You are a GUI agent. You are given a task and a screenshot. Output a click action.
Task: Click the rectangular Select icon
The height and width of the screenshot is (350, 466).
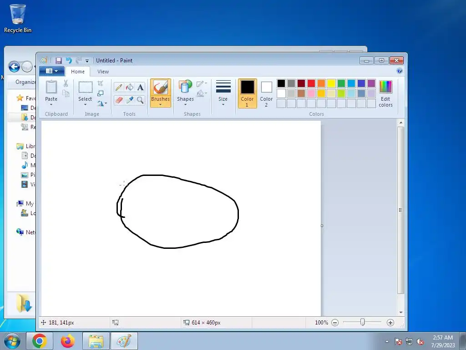point(85,87)
